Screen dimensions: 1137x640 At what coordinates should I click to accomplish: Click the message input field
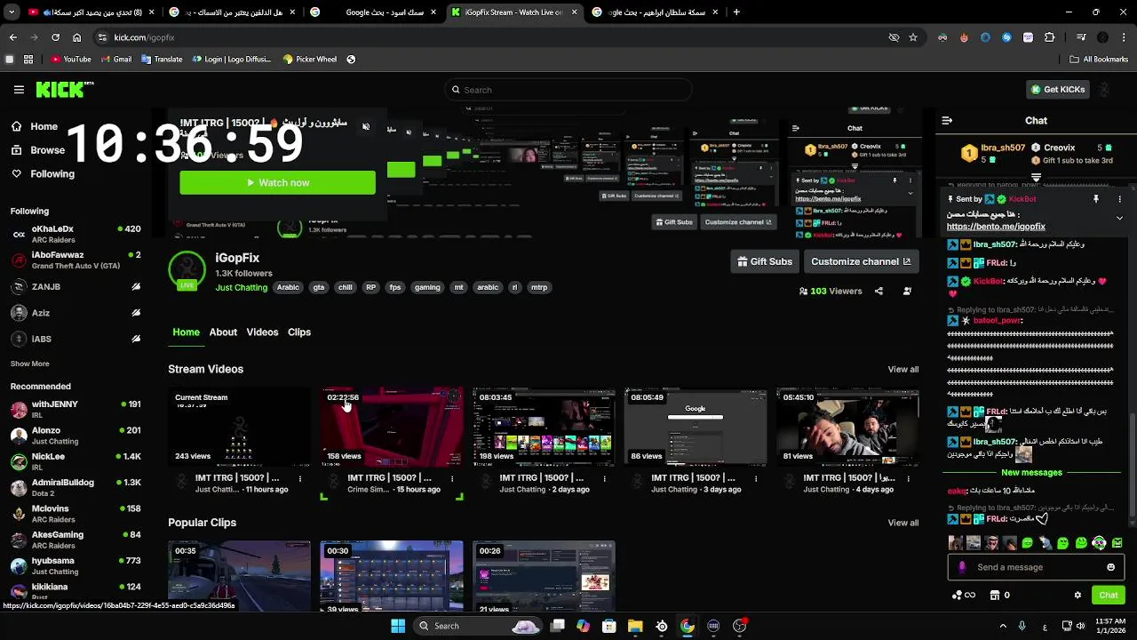[x=1036, y=567]
